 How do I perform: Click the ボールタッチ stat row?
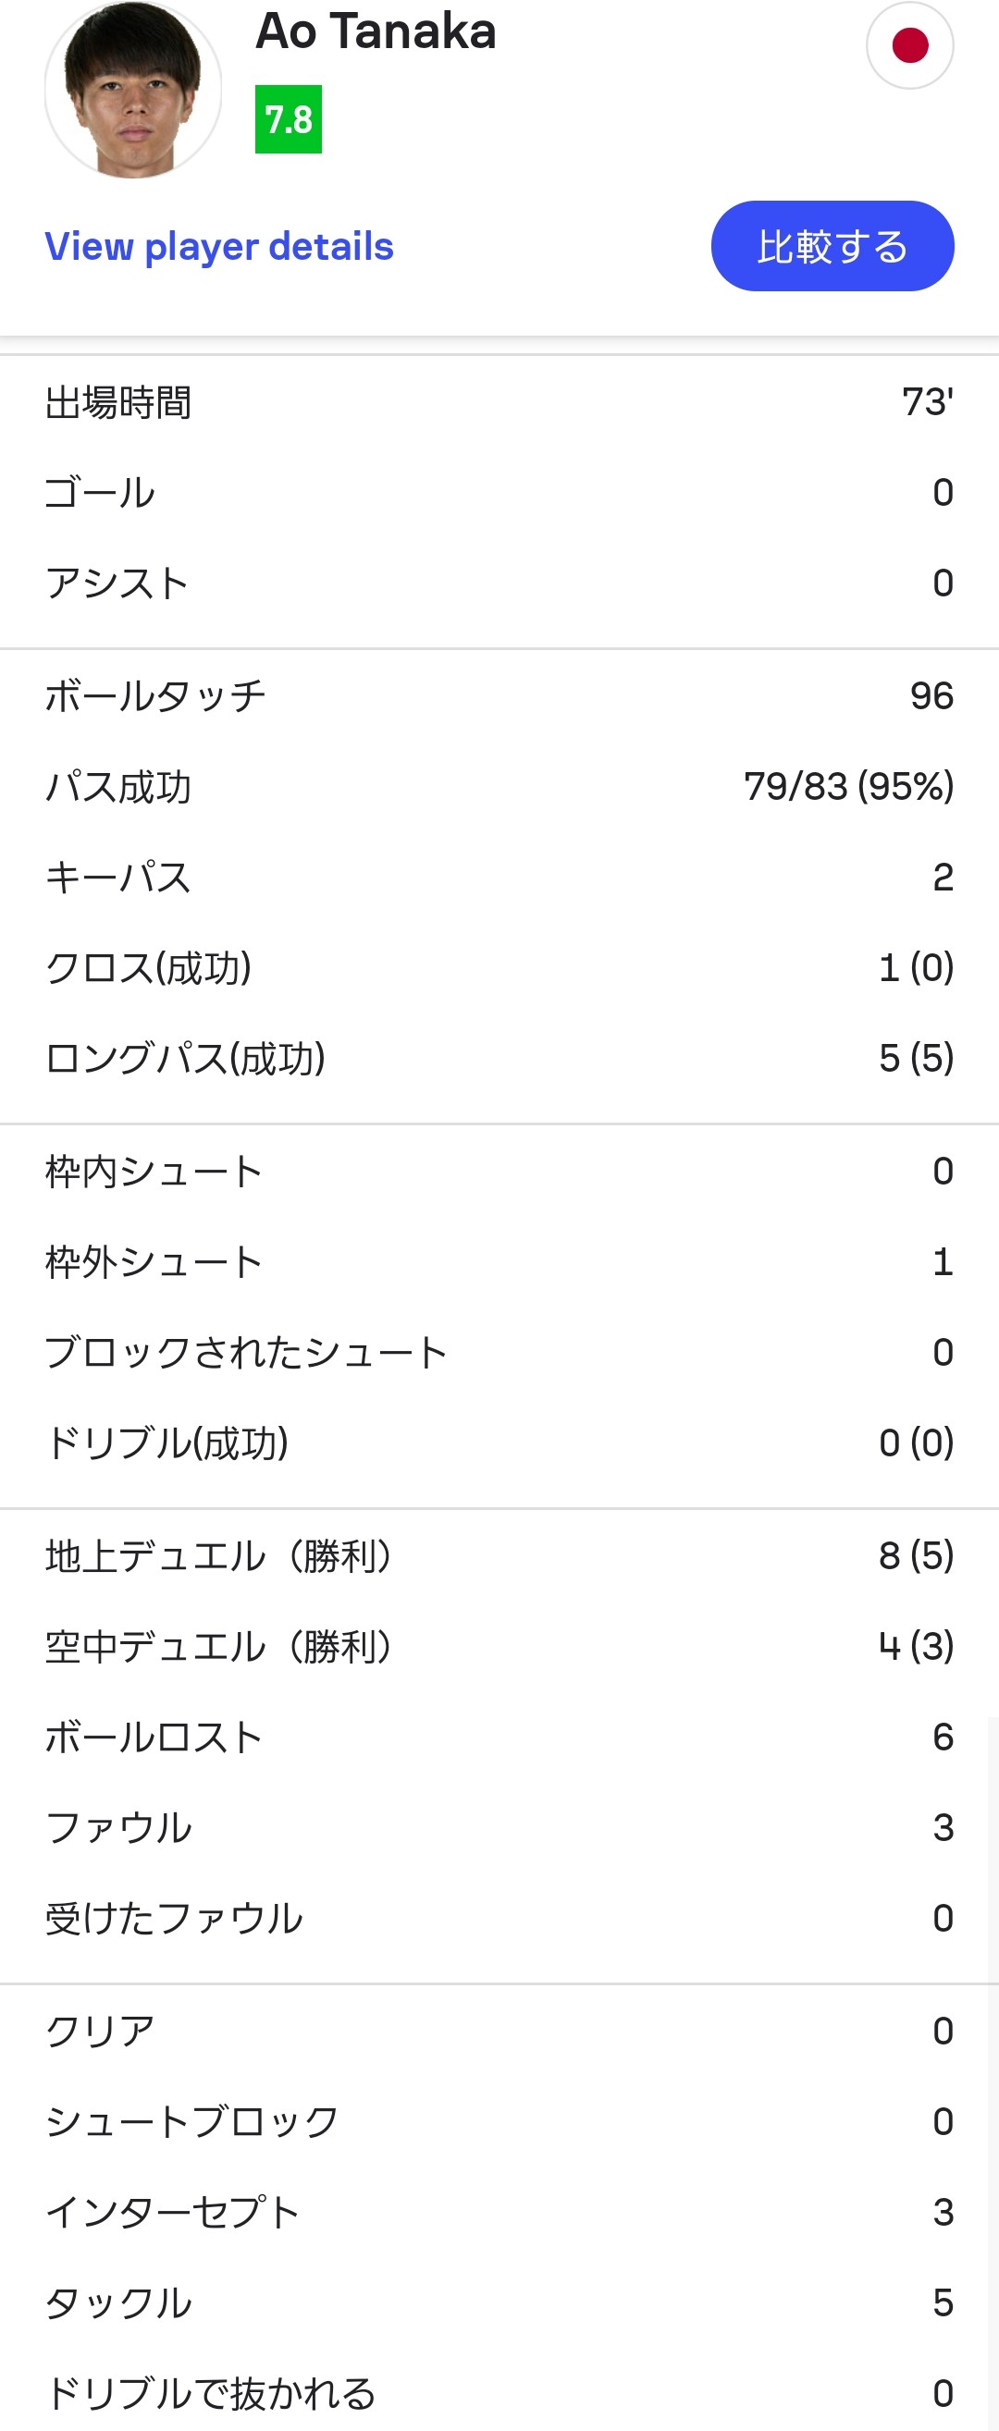[499, 696]
